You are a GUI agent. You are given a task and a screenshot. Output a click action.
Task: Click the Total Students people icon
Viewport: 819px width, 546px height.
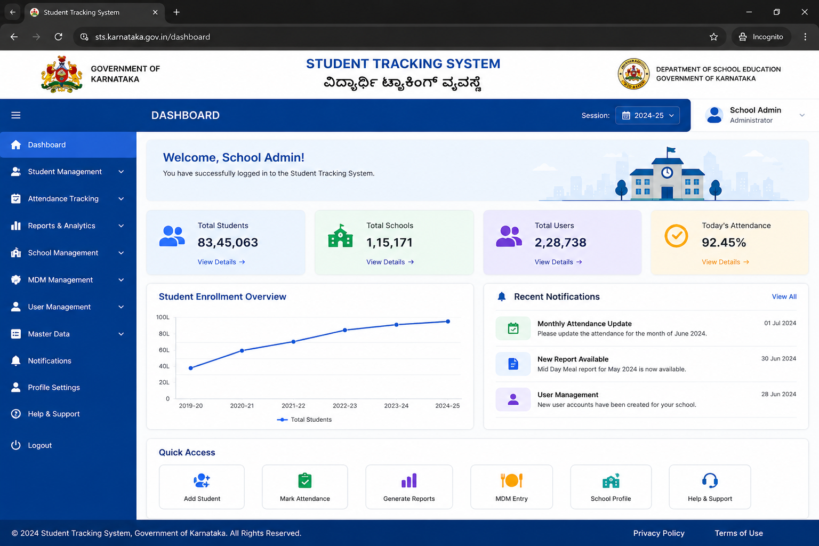[x=172, y=236]
